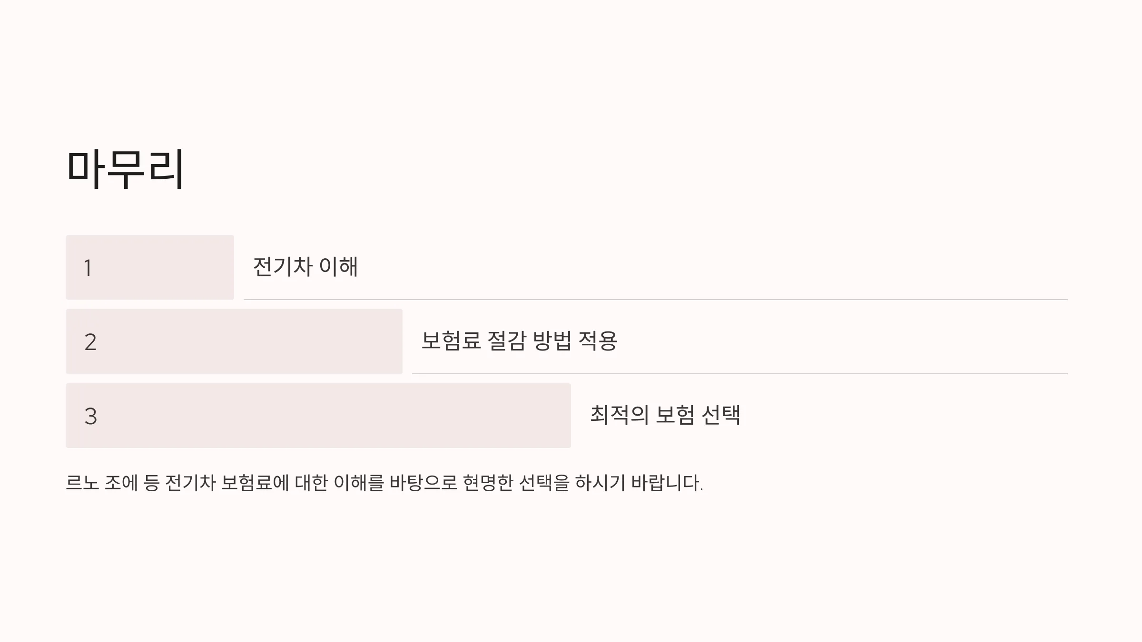Click the word 현명한 in closing sentence
1142x642 pixels.
(x=488, y=483)
